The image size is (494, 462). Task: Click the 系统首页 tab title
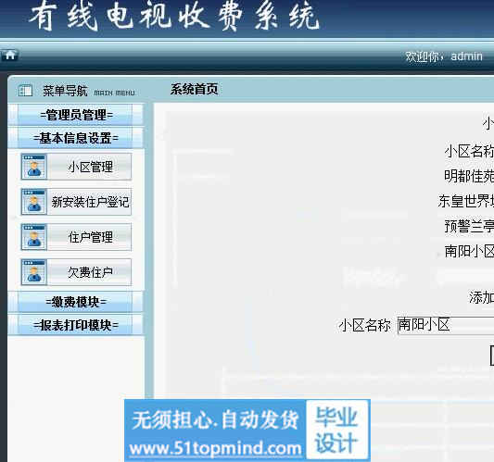click(x=194, y=90)
